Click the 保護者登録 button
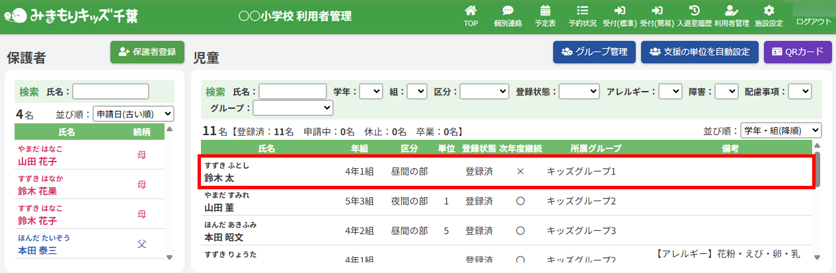The width and height of the screenshot is (836, 273). (147, 51)
